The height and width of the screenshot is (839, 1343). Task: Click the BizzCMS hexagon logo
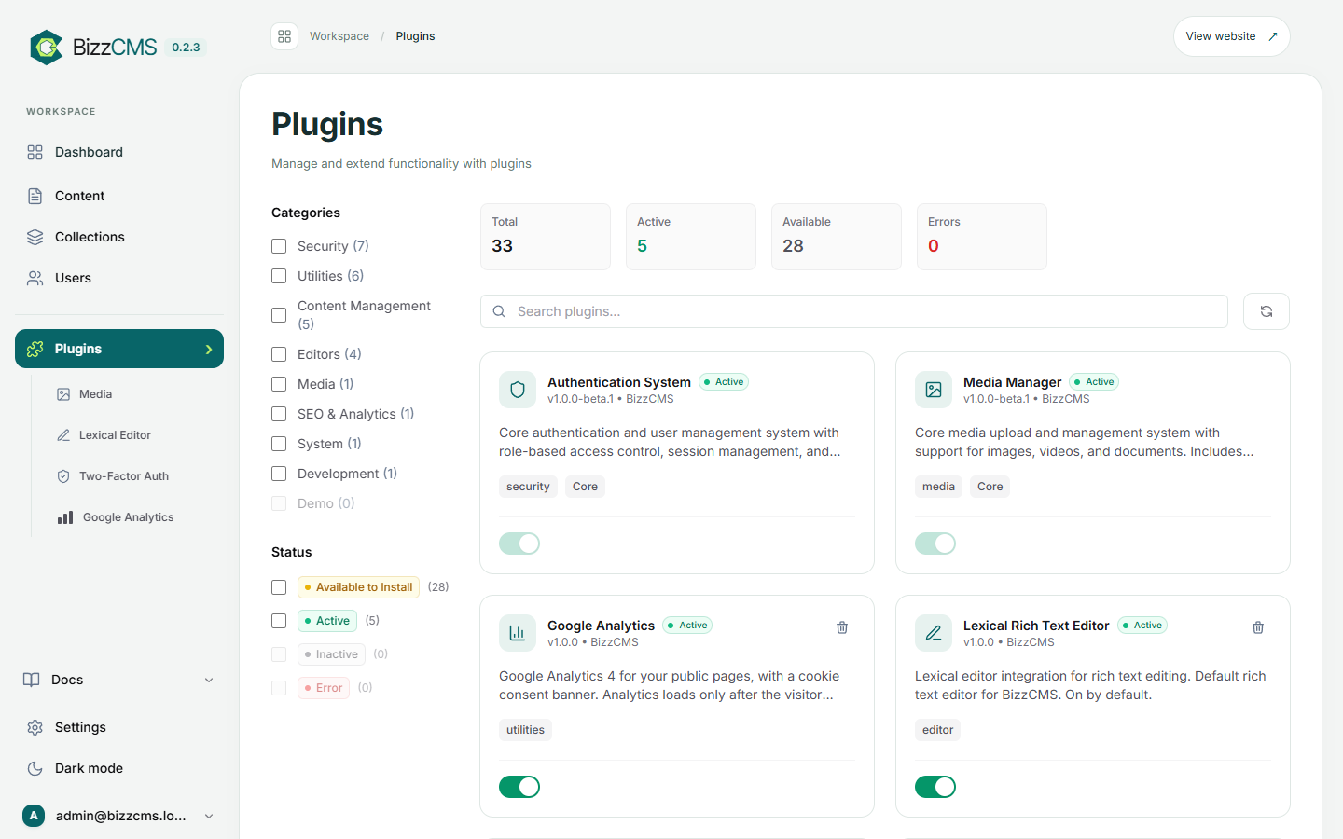[x=46, y=48]
